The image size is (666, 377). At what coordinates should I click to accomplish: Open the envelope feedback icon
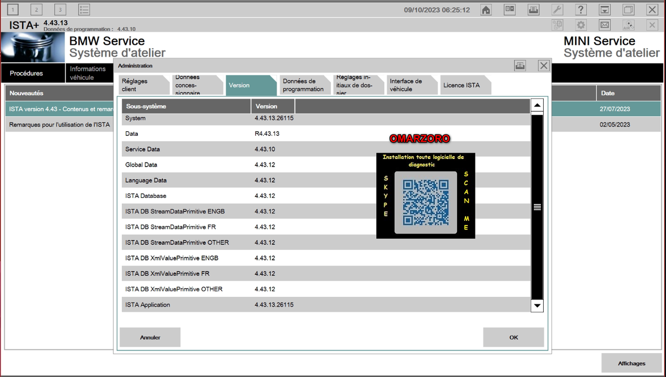[605, 25]
